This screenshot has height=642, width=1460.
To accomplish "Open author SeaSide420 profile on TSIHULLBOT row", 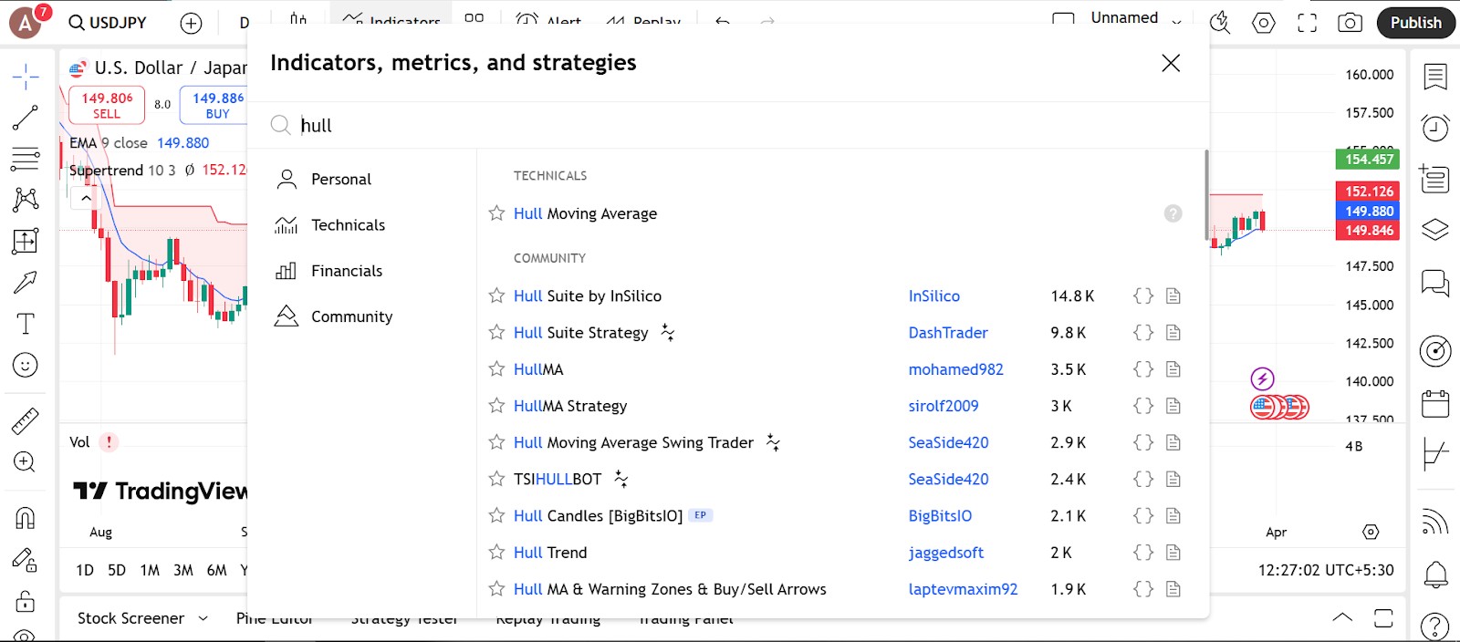I will pos(948,479).
